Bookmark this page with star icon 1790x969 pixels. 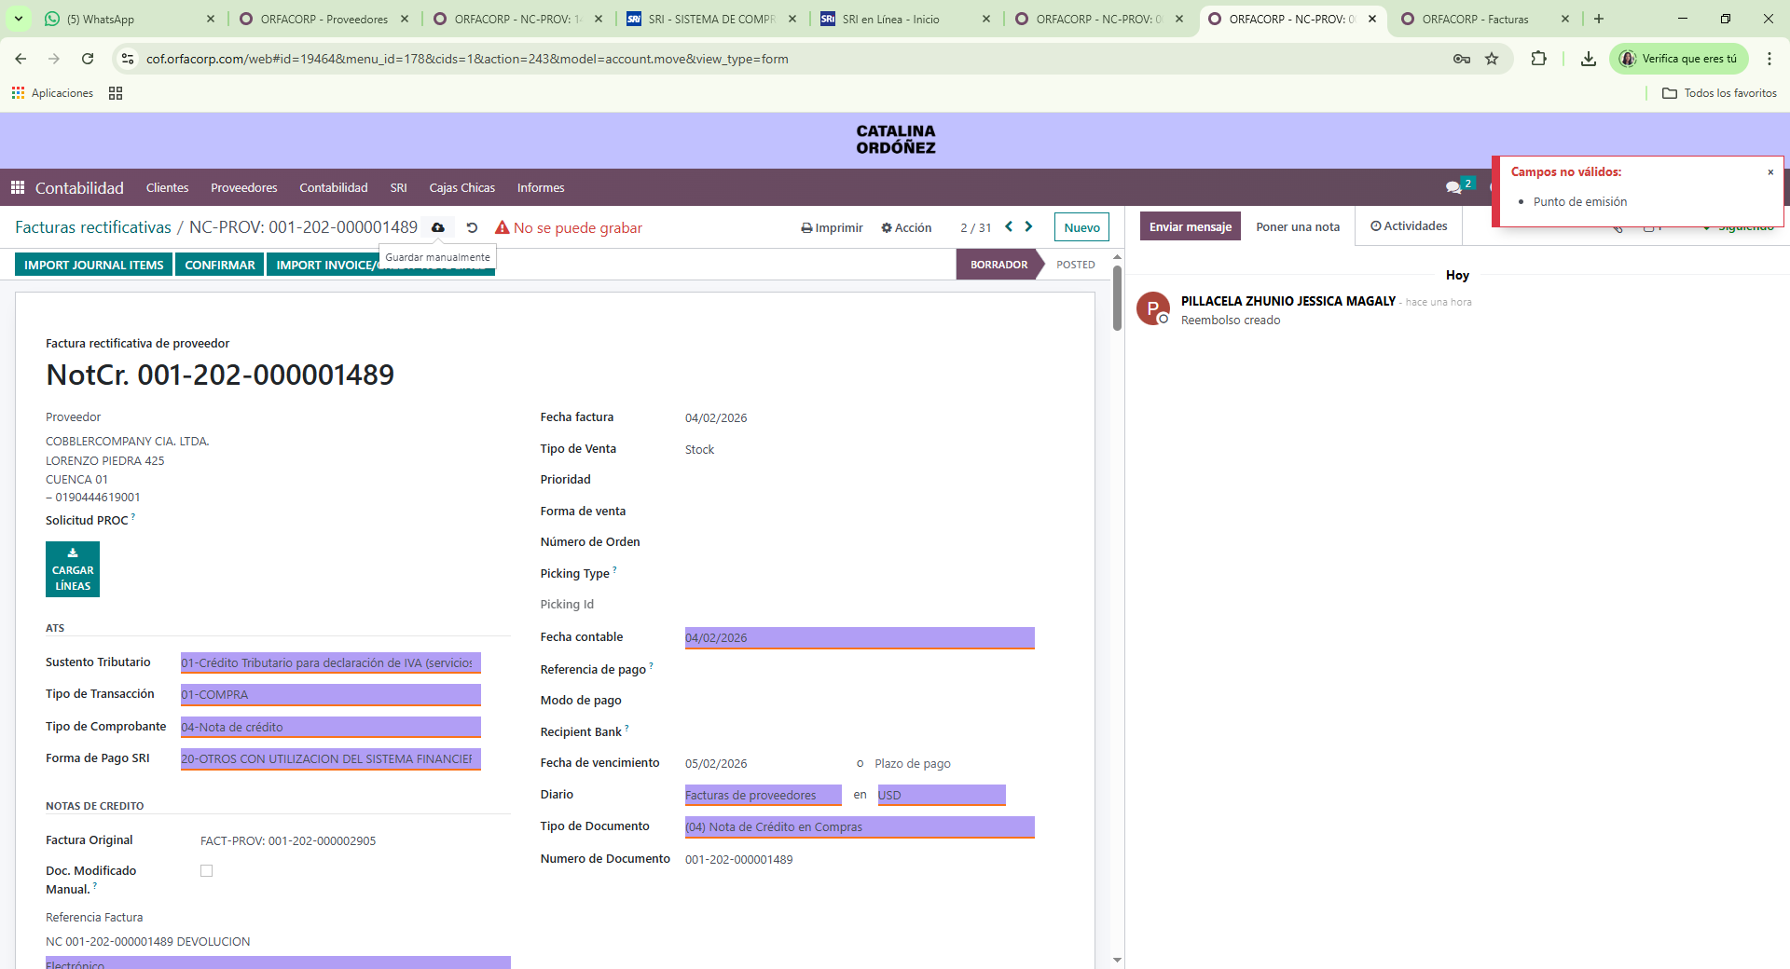point(1492,59)
